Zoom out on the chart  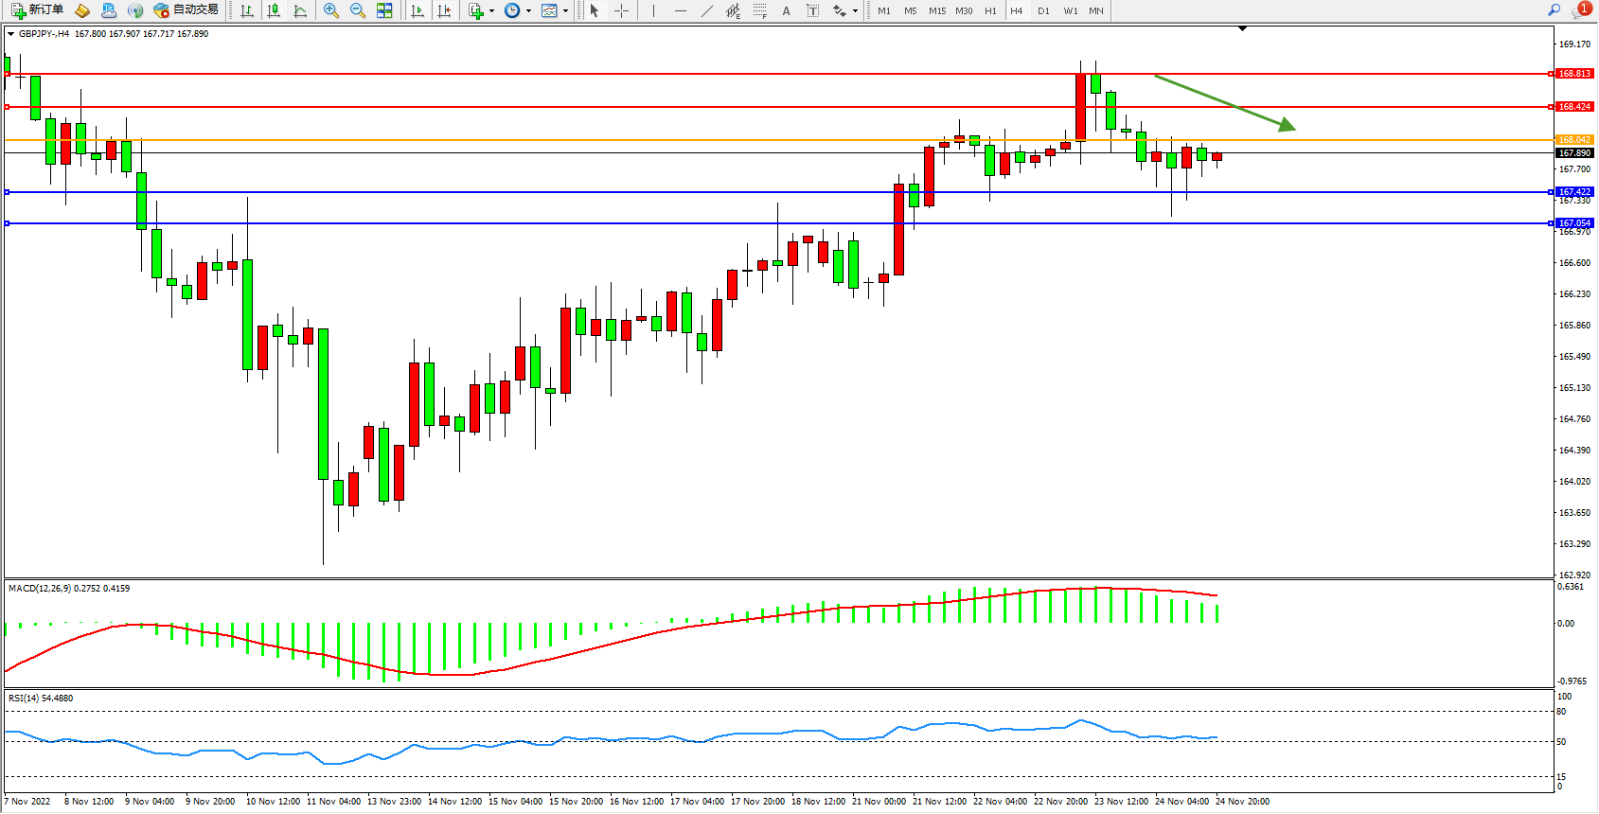pos(358,10)
